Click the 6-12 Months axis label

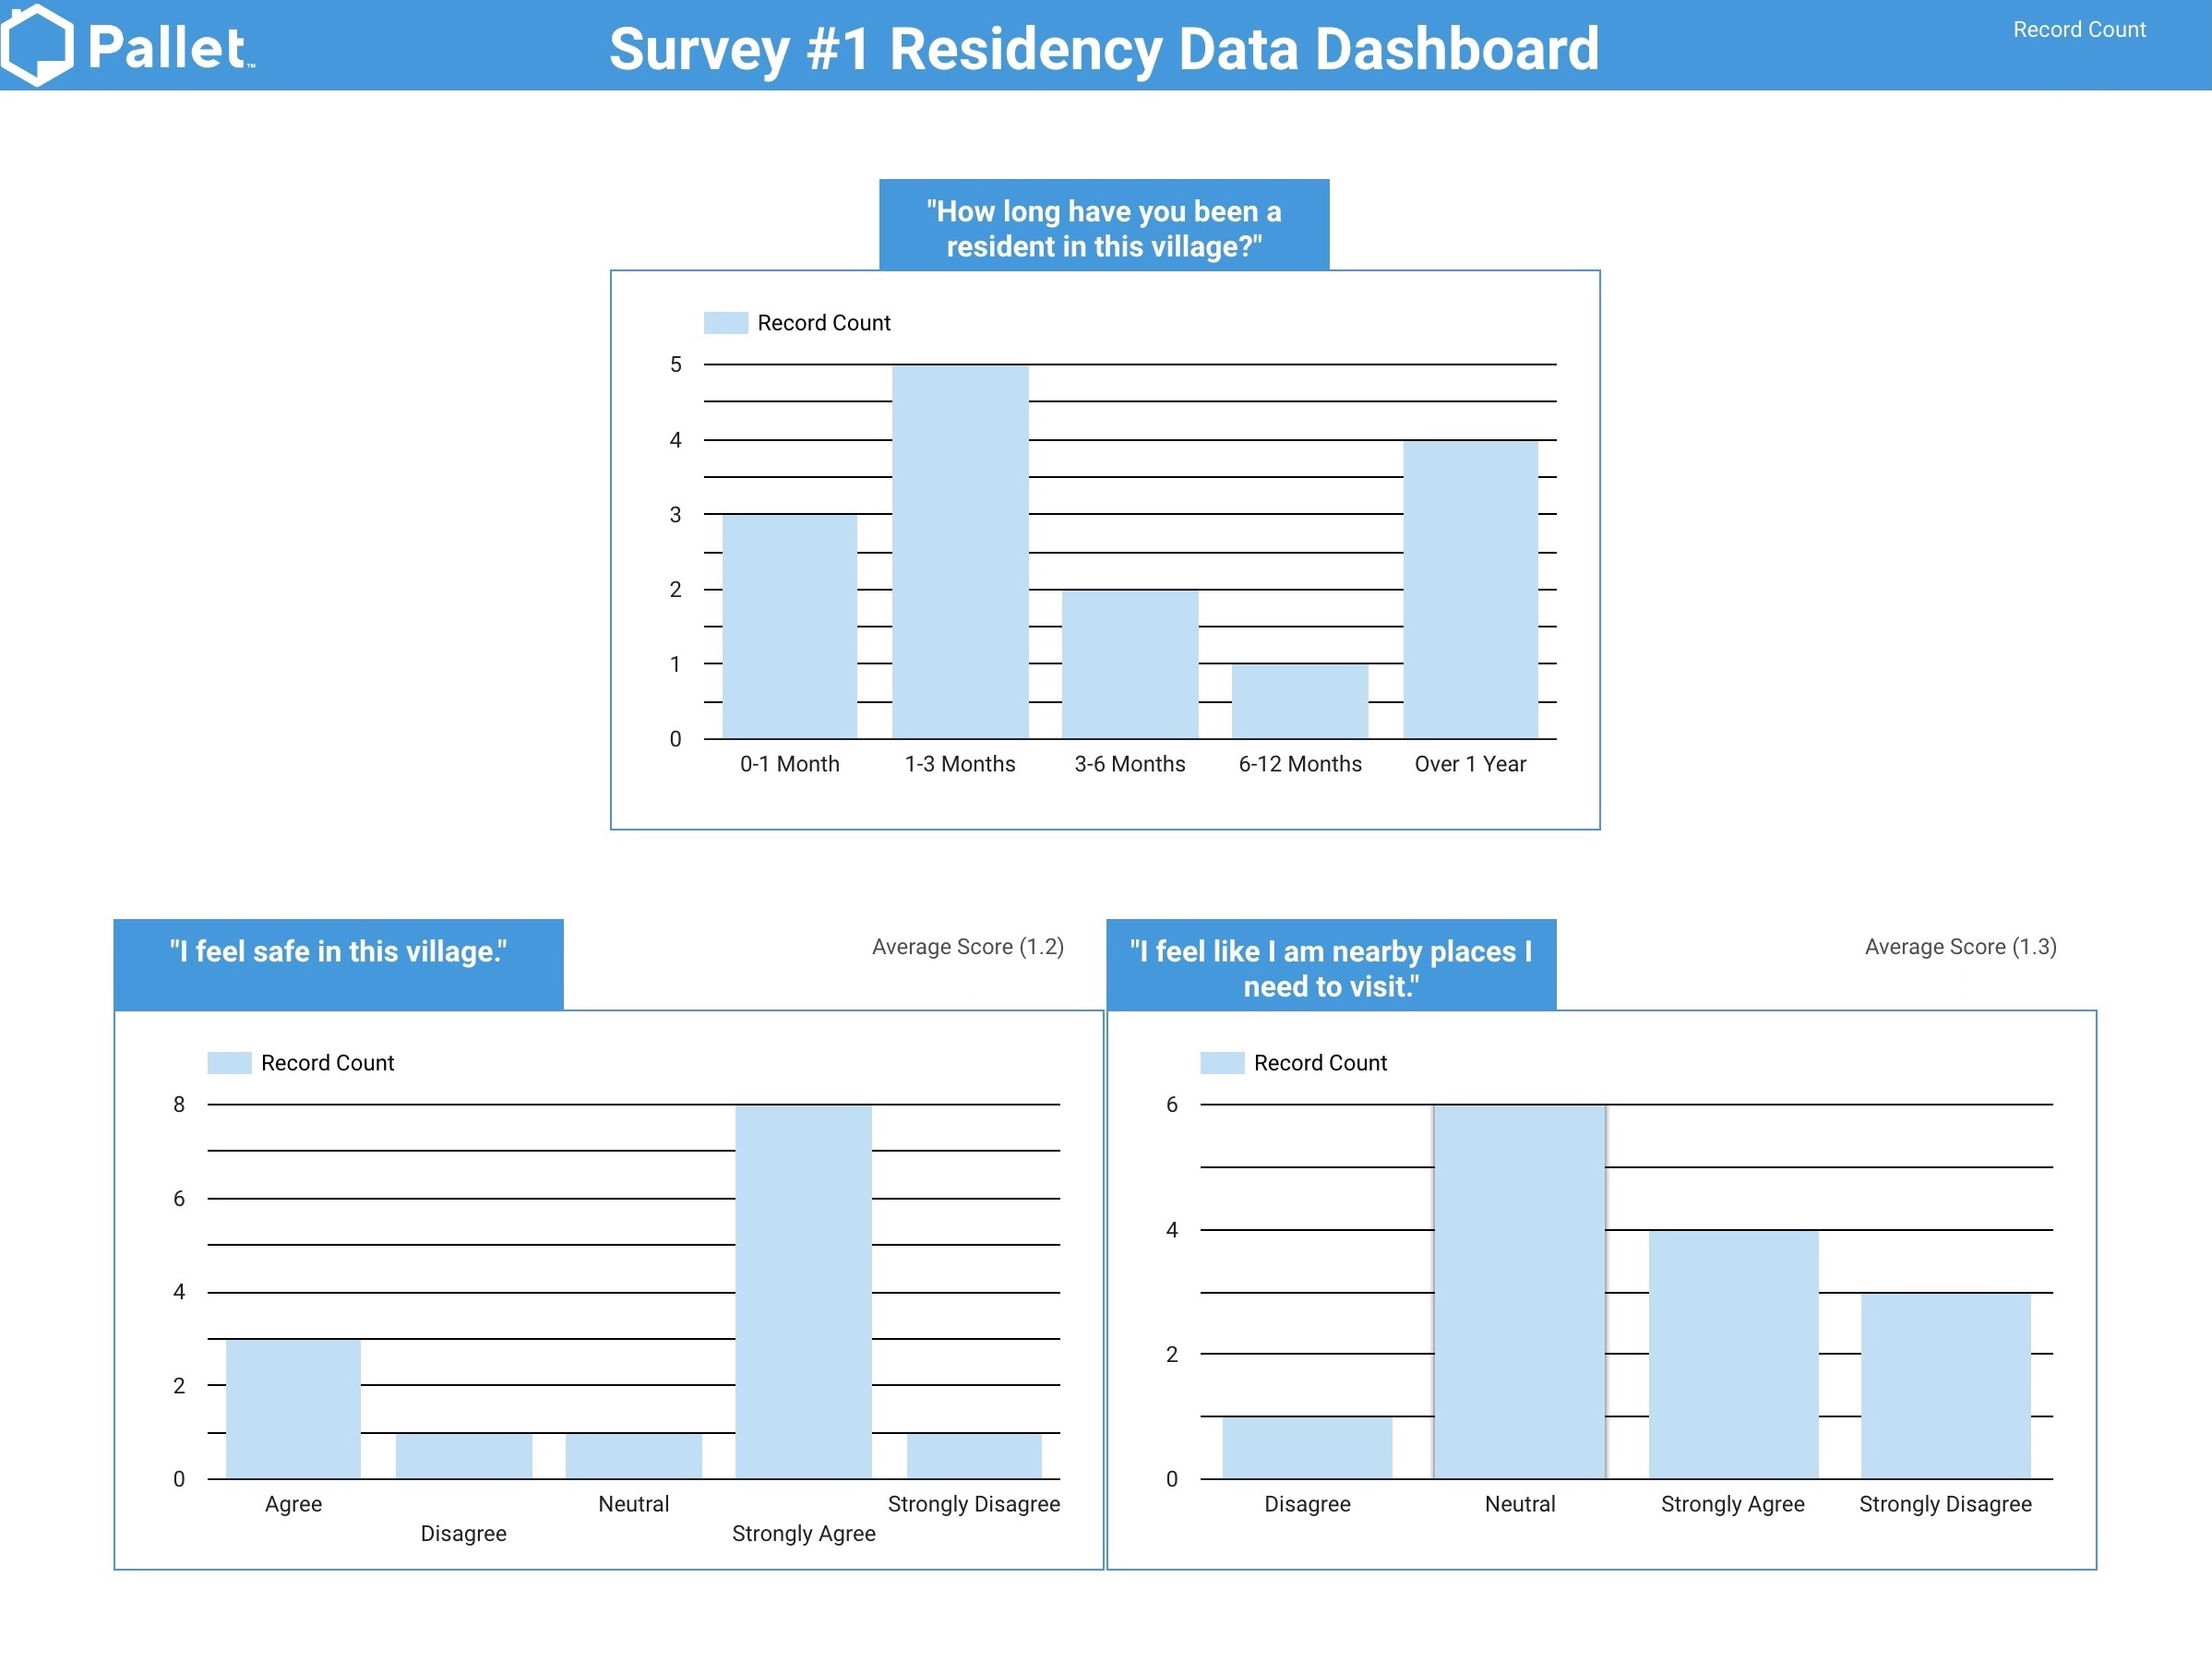[1300, 764]
